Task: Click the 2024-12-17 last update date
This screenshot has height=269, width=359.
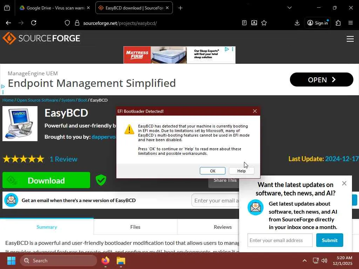Action: [341, 159]
